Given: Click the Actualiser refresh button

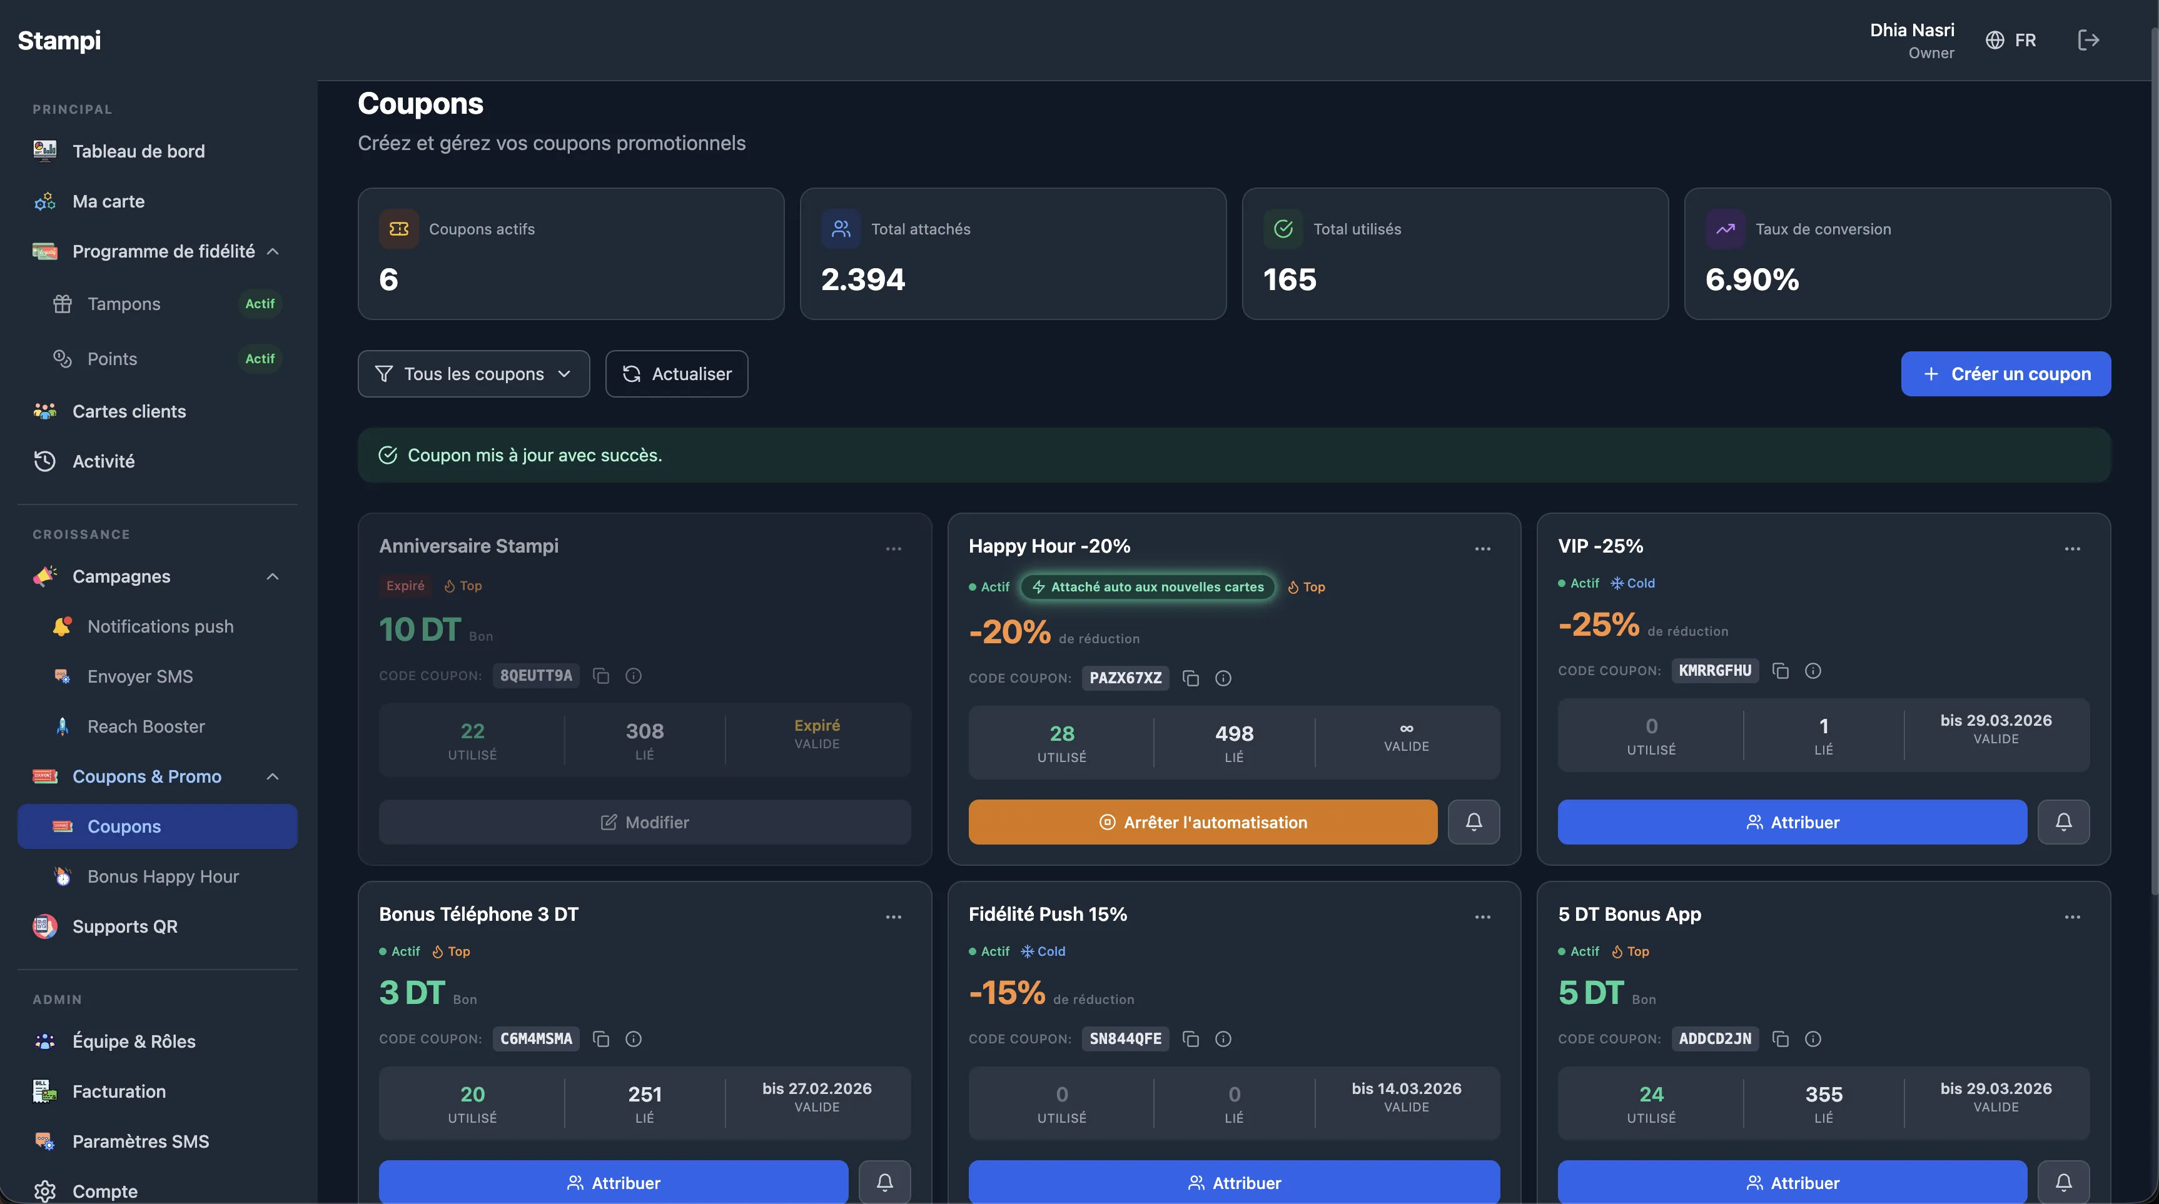Looking at the screenshot, I should 676,374.
